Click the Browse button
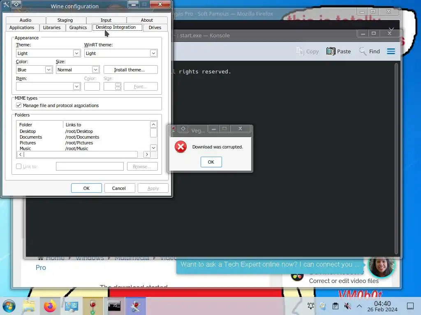This screenshot has height=315, width=421. coord(142,167)
